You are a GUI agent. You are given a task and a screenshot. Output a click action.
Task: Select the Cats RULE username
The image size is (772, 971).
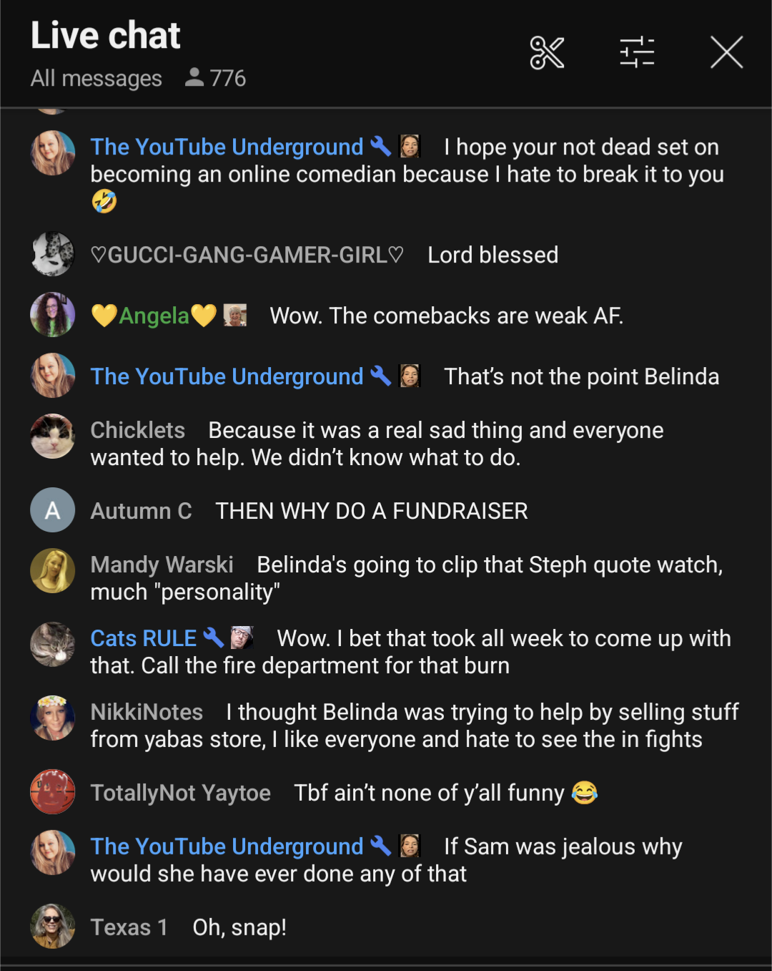pos(144,638)
